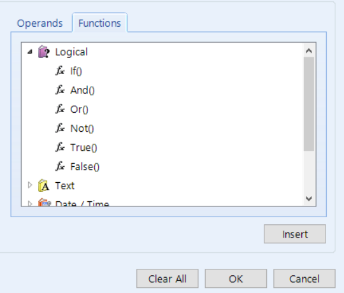Confirm with the OK button
The height and width of the screenshot is (293, 344).
click(236, 278)
